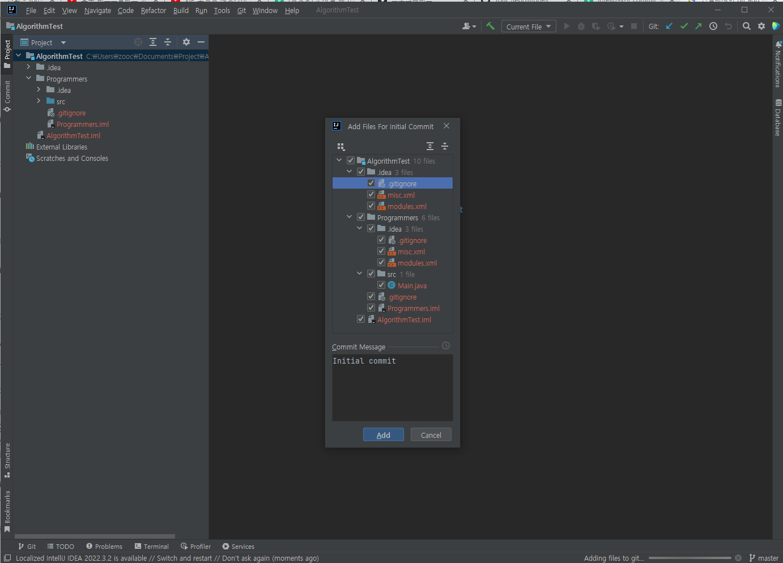Uncheck the Programmers.iml checkbox in dialog
The width and height of the screenshot is (783, 563).
click(x=371, y=308)
